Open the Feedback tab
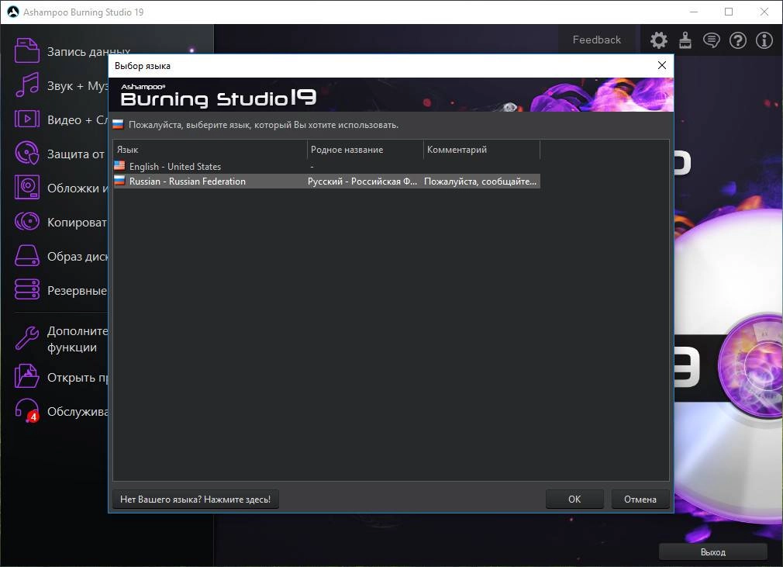 pos(597,40)
